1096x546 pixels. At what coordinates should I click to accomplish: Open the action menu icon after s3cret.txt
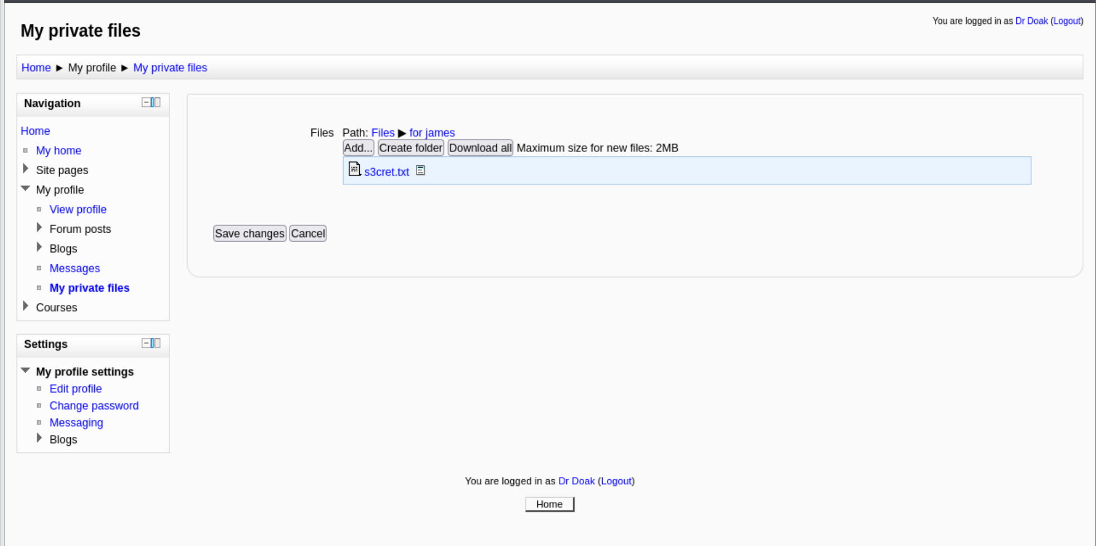click(420, 170)
